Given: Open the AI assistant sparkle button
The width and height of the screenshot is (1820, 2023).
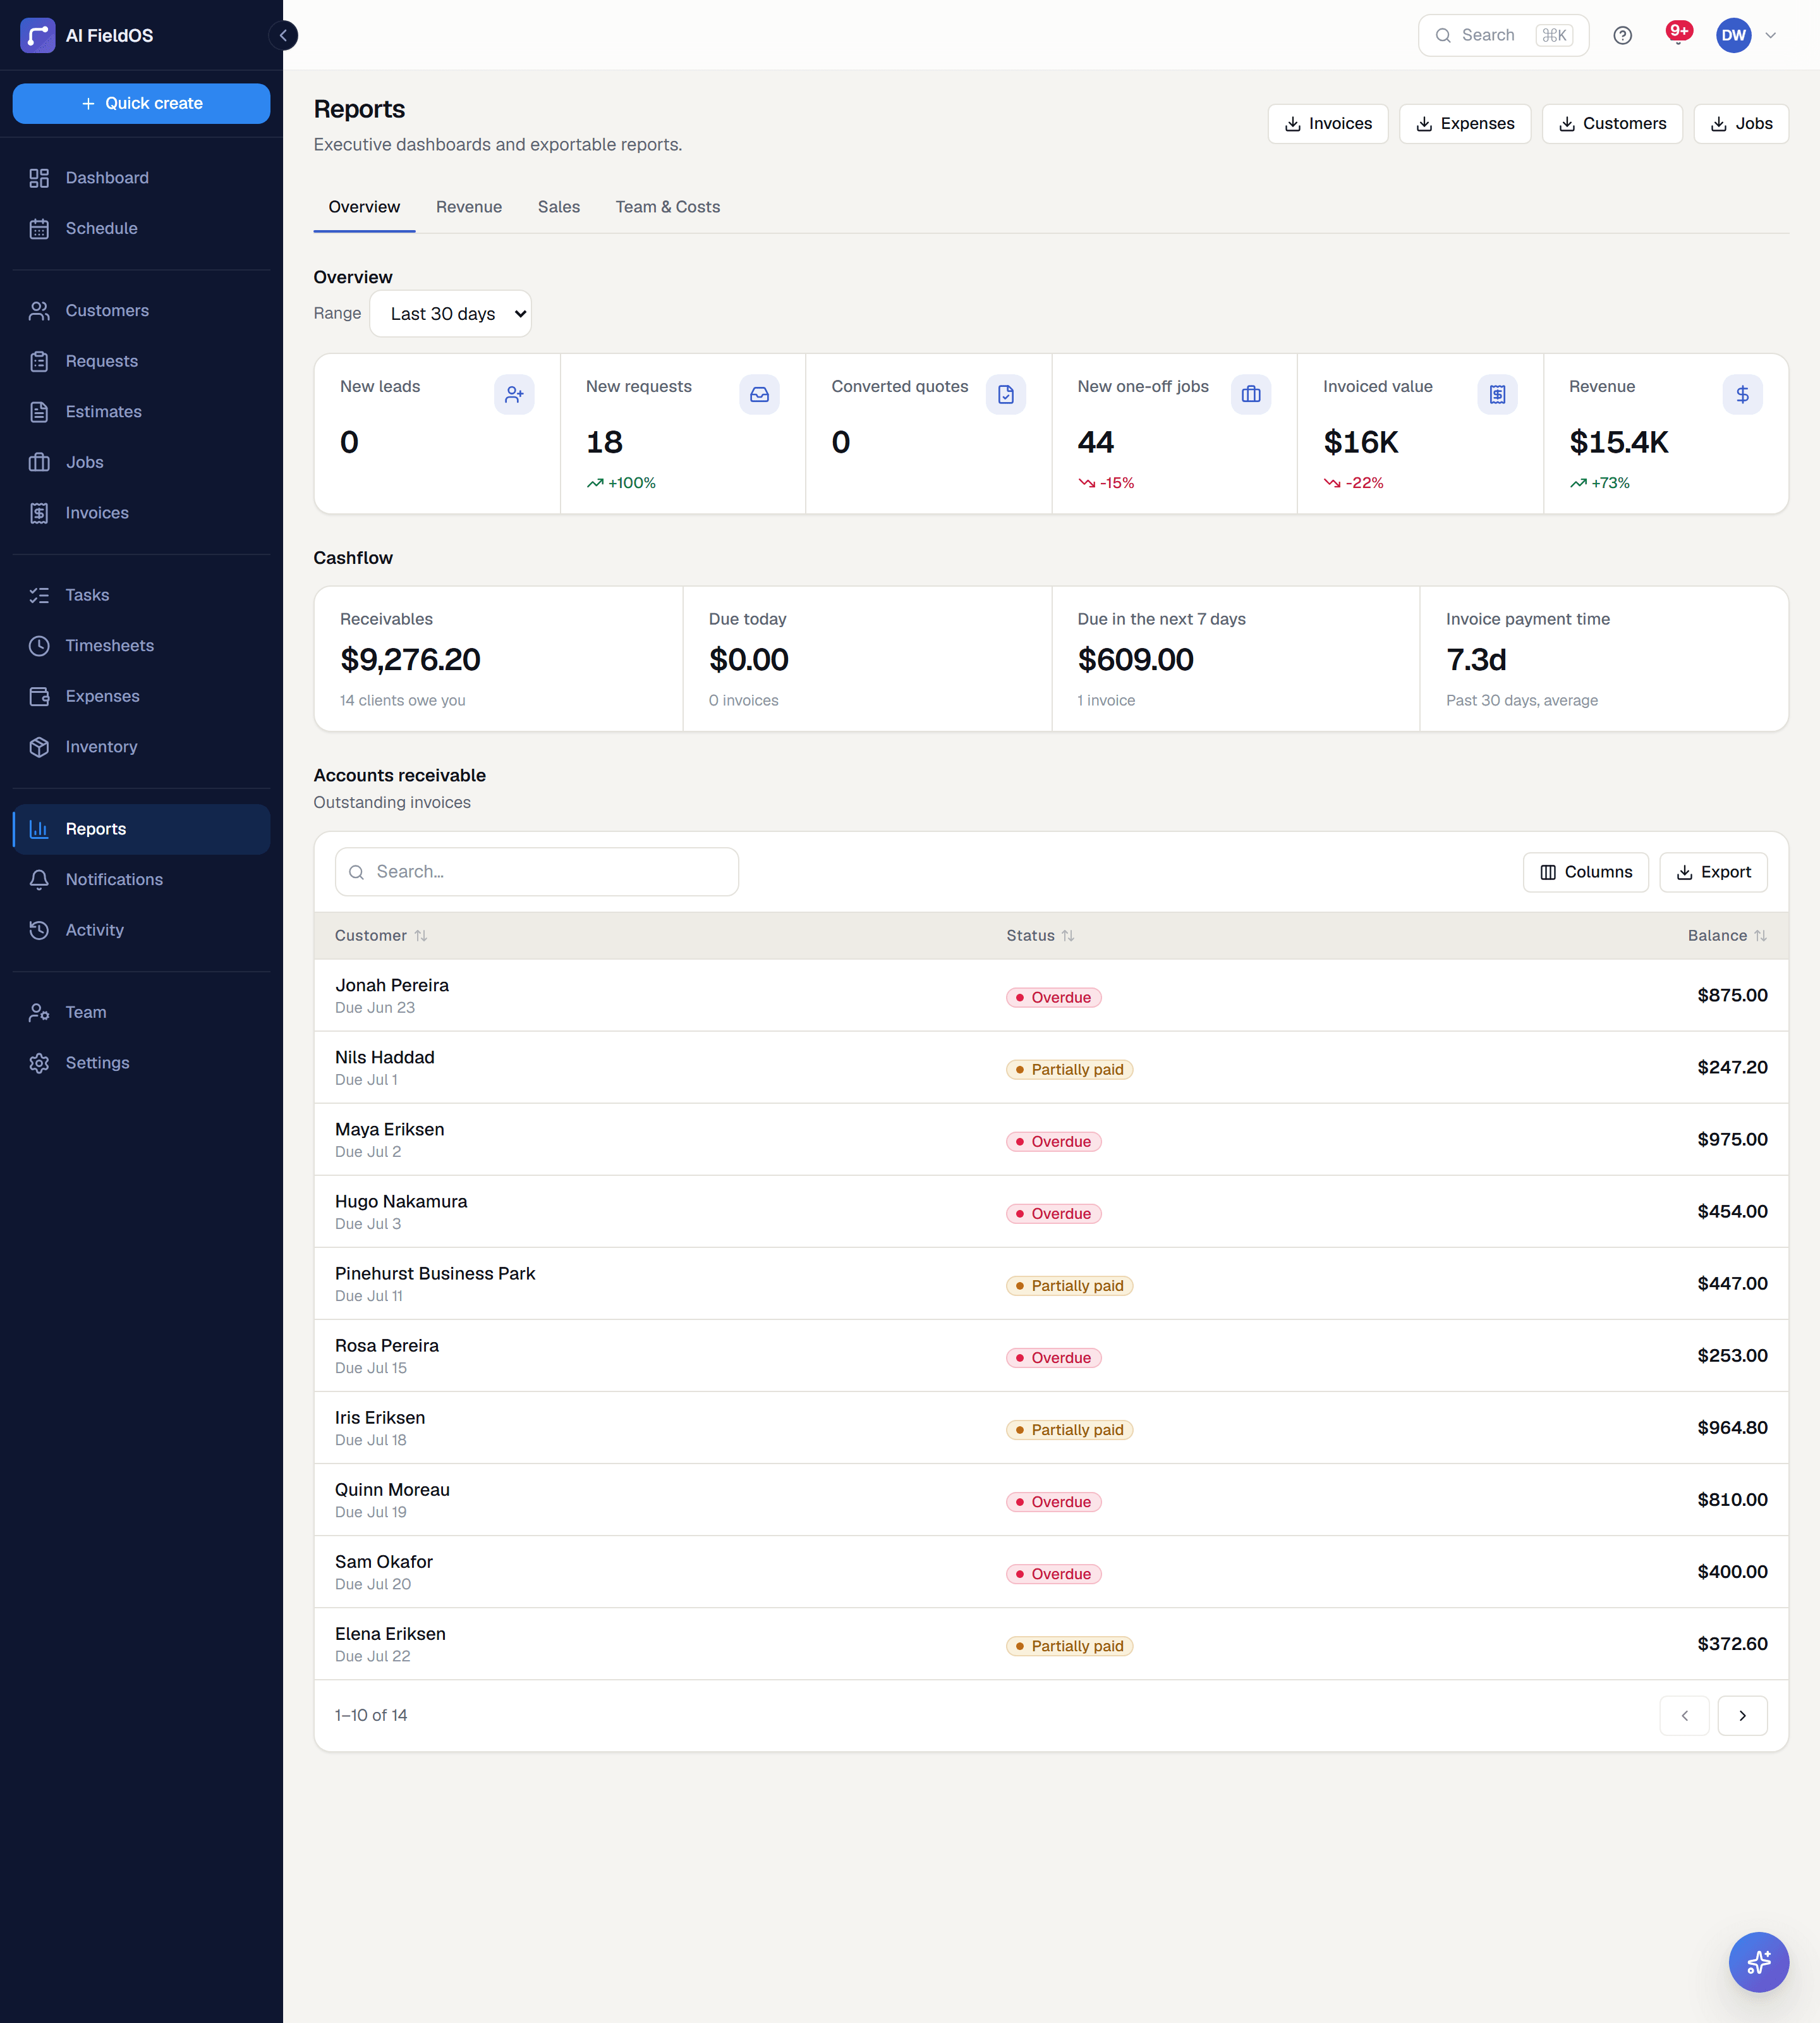Looking at the screenshot, I should (1758, 1961).
